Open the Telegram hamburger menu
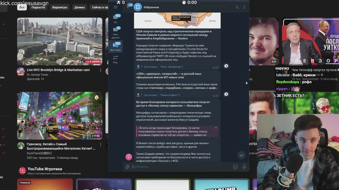 pos(115,7)
